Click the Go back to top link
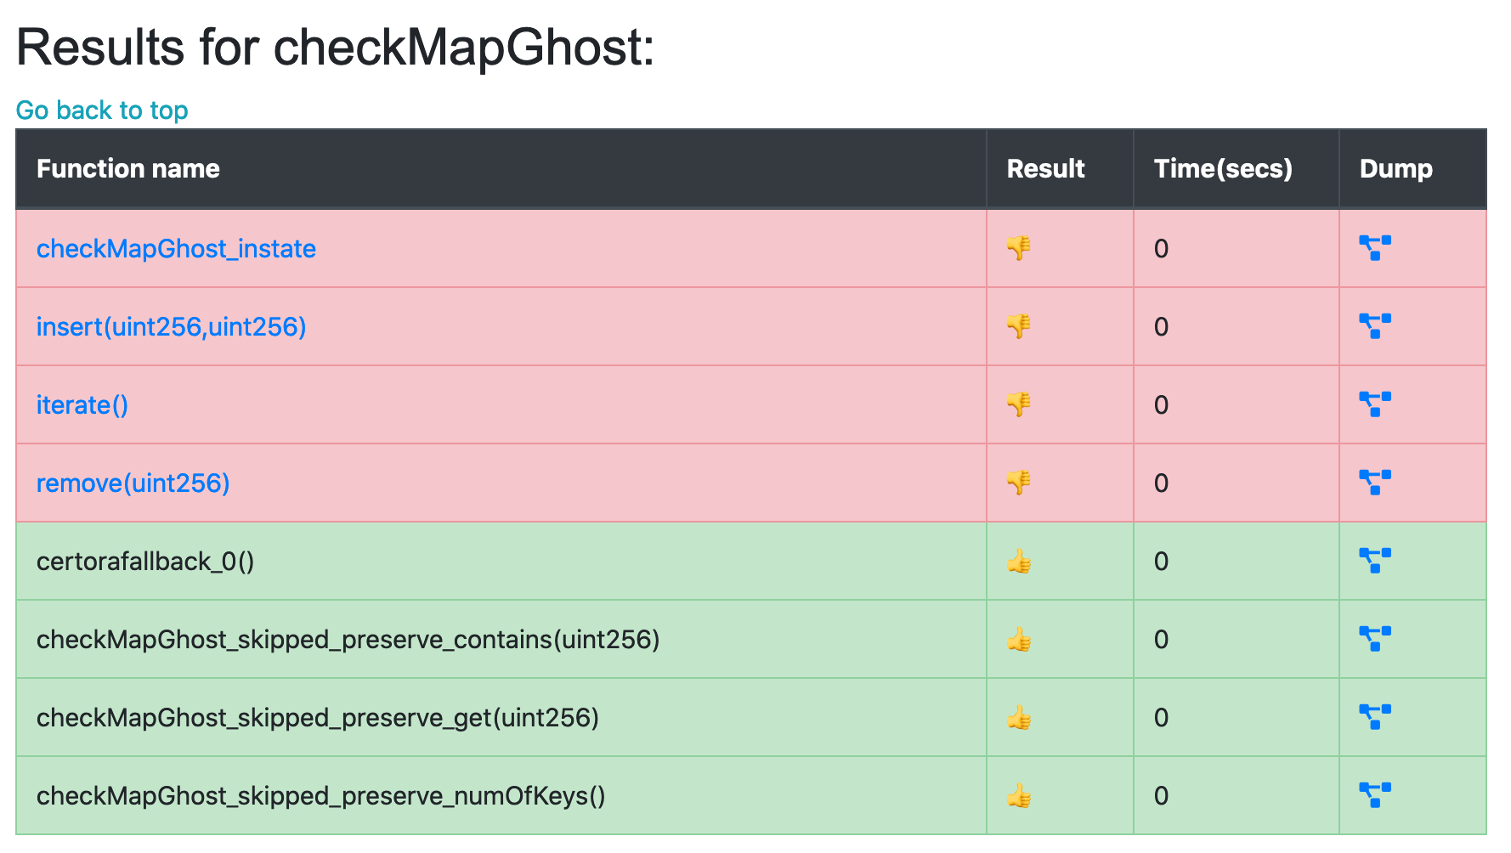The width and height of the screenshot is (1511, 853). tap(102, 110)
